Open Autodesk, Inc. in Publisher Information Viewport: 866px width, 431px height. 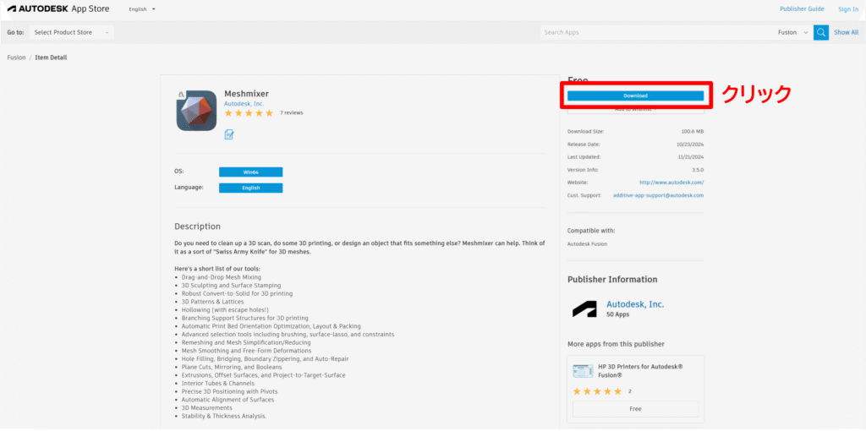(x=635, y=304)
